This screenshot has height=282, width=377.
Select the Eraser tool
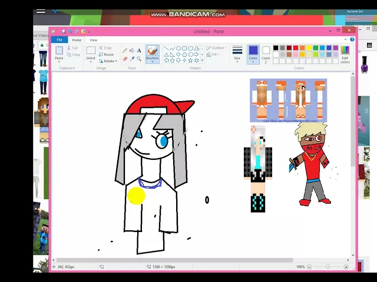click(124, 59)
